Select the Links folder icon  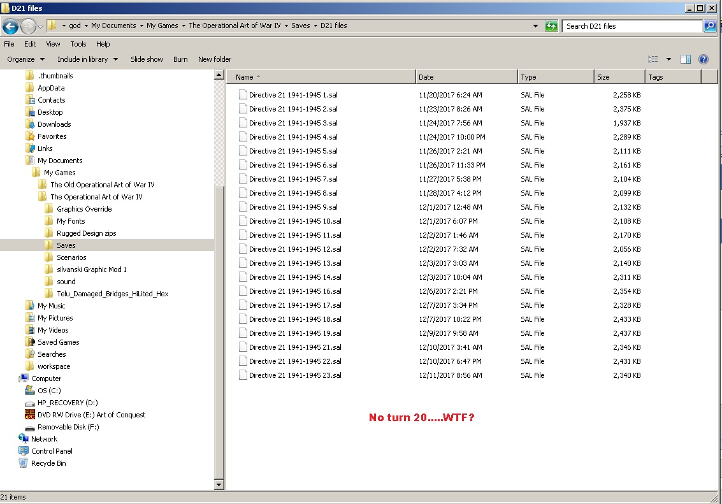29,148
